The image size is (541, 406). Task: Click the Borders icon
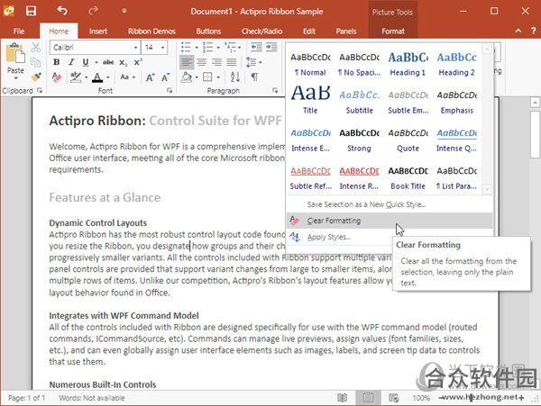click(207, 77)
